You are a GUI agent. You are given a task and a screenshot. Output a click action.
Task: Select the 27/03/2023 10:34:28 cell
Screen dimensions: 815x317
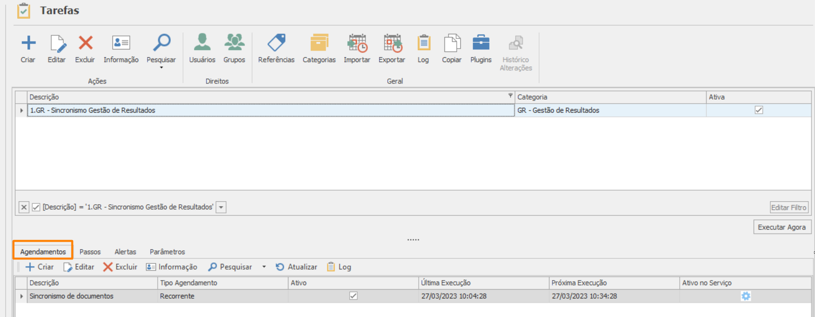[x=614, y=296]
